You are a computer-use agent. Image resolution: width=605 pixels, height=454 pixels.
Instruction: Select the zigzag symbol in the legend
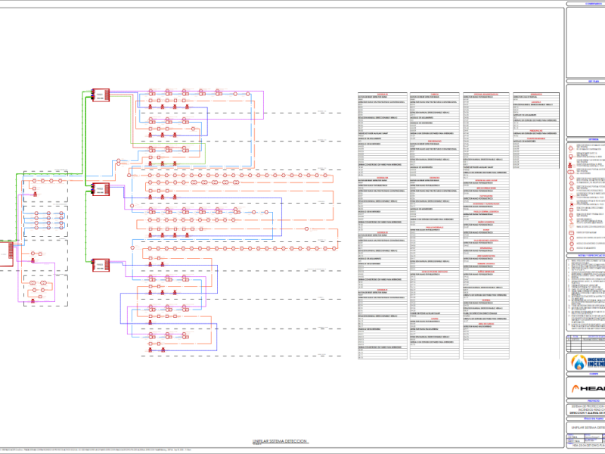tap(572, 221)
